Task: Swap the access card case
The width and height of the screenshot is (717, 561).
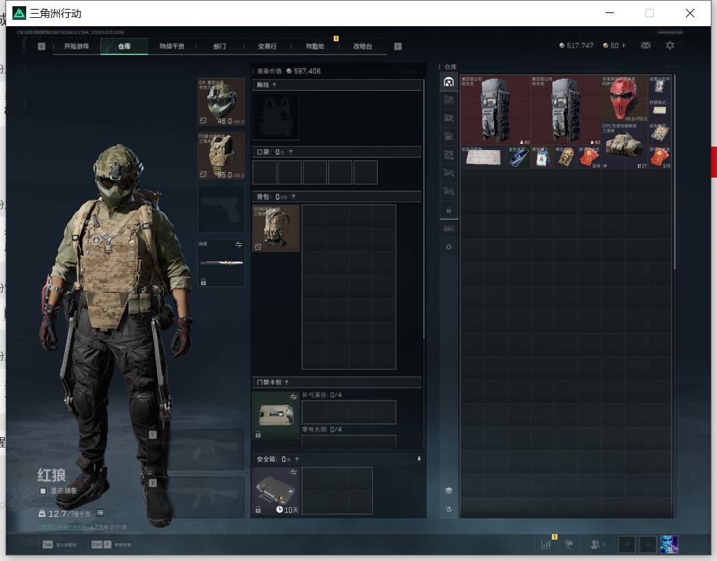Action: (294, 396)
